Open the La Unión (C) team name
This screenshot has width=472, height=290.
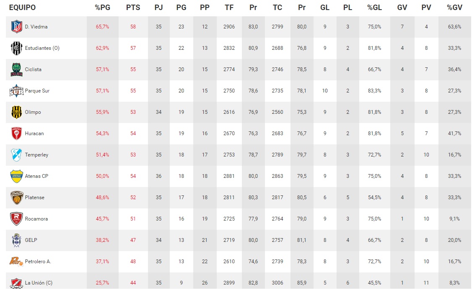[x=38, y=283]
